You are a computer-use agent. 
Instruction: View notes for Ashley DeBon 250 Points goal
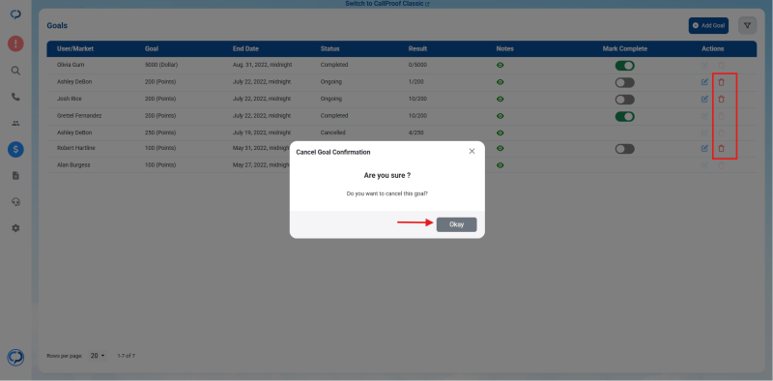click(501, 132)
